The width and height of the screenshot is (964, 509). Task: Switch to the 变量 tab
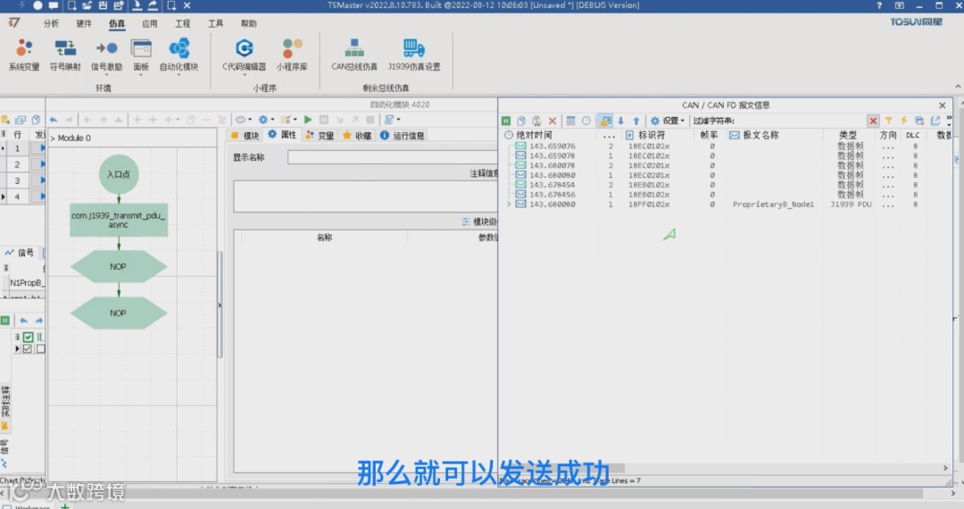320,135
